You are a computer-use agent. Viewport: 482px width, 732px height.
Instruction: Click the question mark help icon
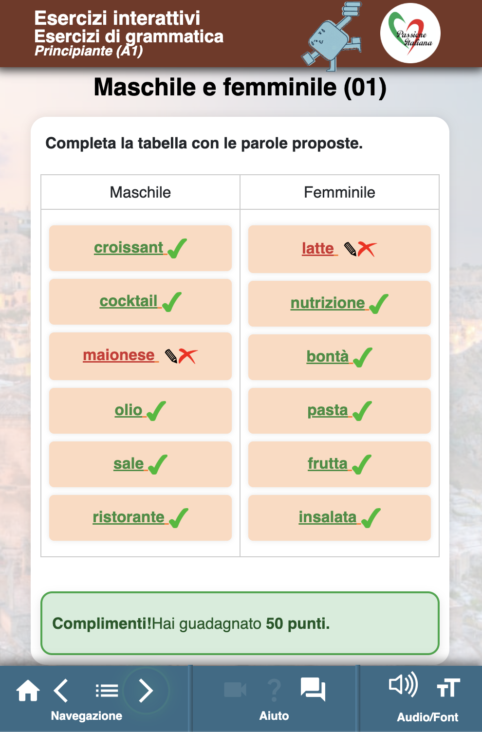(275, 690)
